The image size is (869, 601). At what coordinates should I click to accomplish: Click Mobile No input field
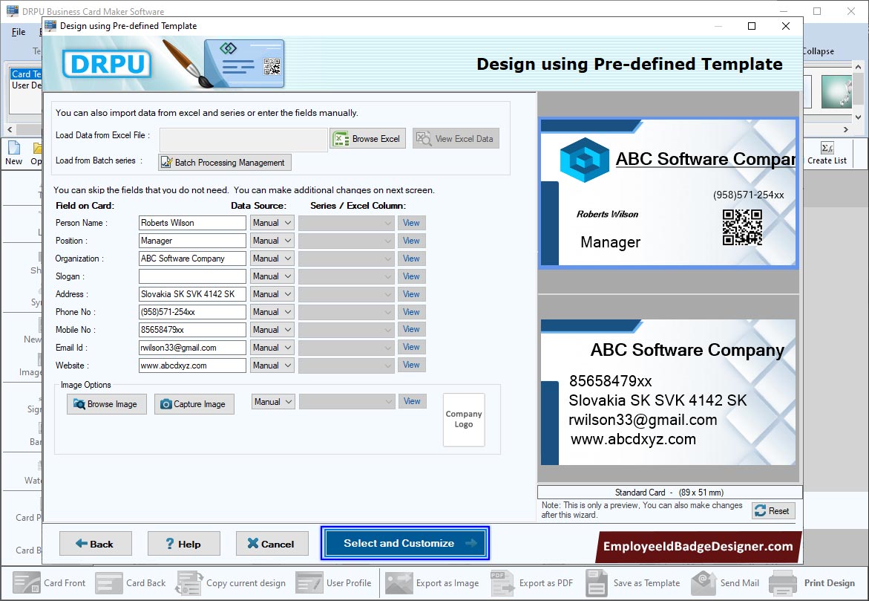click(192, 330)
